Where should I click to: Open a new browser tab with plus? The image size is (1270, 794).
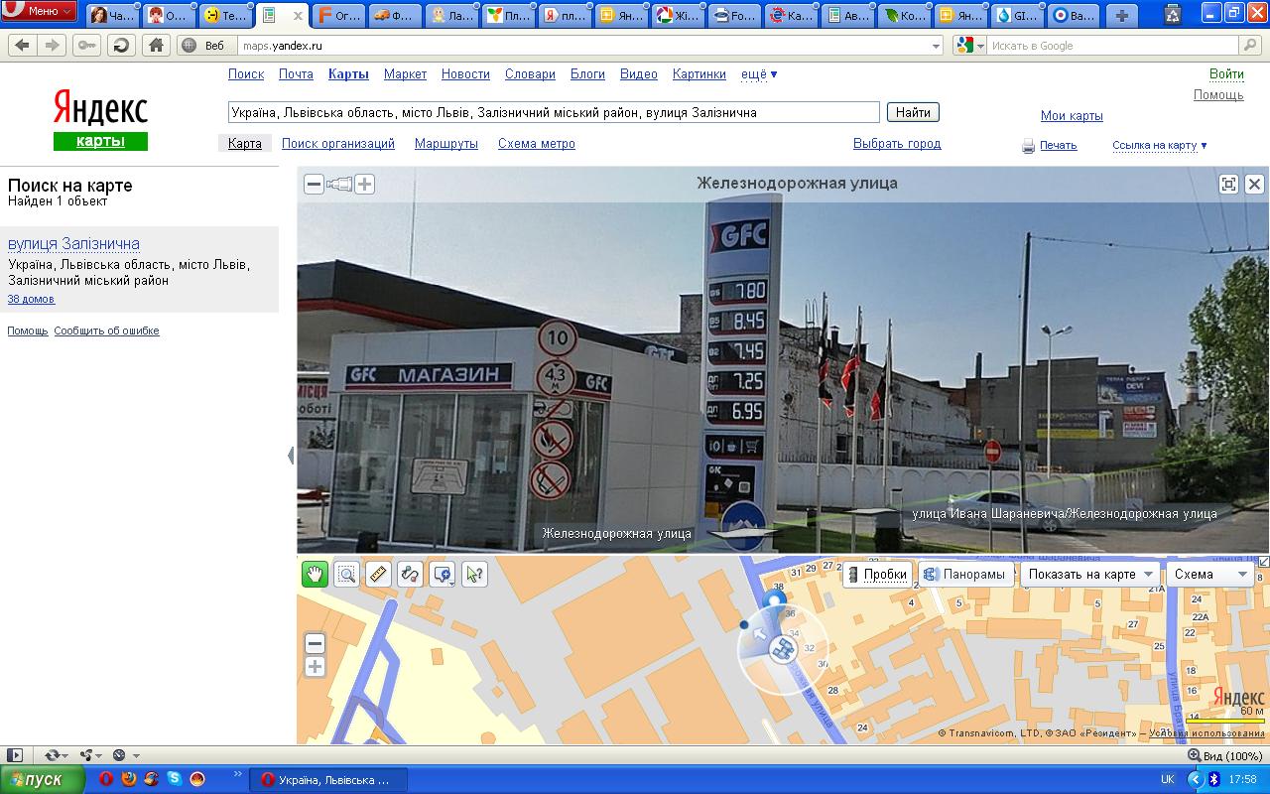click(x=1121, y=15)
